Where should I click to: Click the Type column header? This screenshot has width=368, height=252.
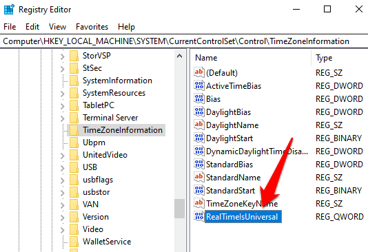(x=340, y=58)
